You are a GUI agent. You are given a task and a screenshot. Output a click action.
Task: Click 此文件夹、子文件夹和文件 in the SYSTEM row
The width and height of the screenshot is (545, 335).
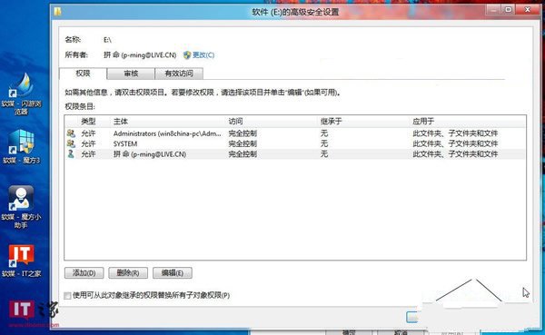[455, 143]
